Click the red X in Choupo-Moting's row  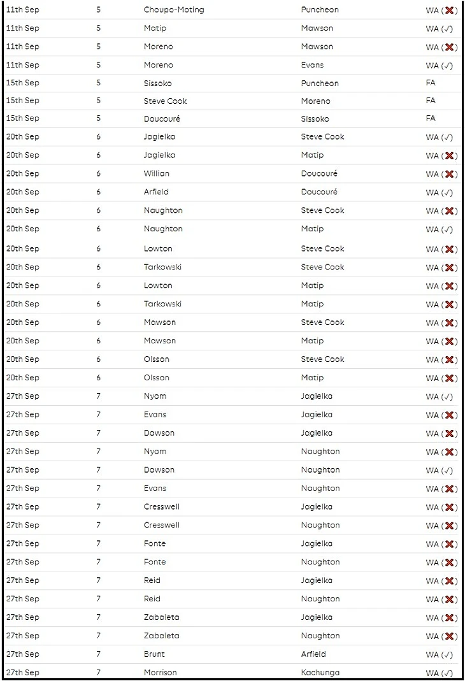(450, 10)
